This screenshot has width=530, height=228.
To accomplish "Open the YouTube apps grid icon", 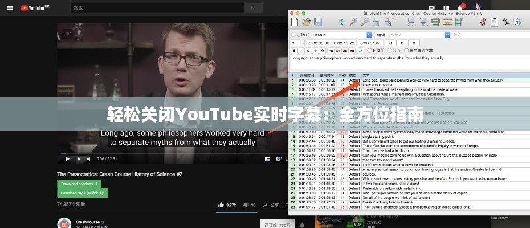I will 446,7.
